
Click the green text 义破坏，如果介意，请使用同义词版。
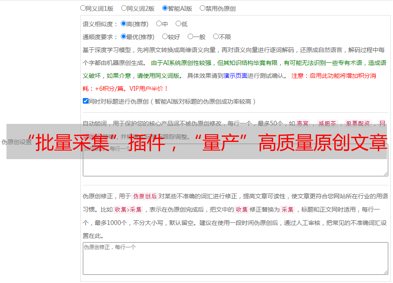click(133, 76)
